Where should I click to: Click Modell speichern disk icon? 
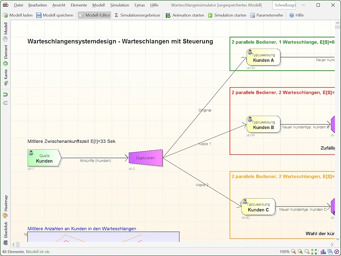point(39,15)
